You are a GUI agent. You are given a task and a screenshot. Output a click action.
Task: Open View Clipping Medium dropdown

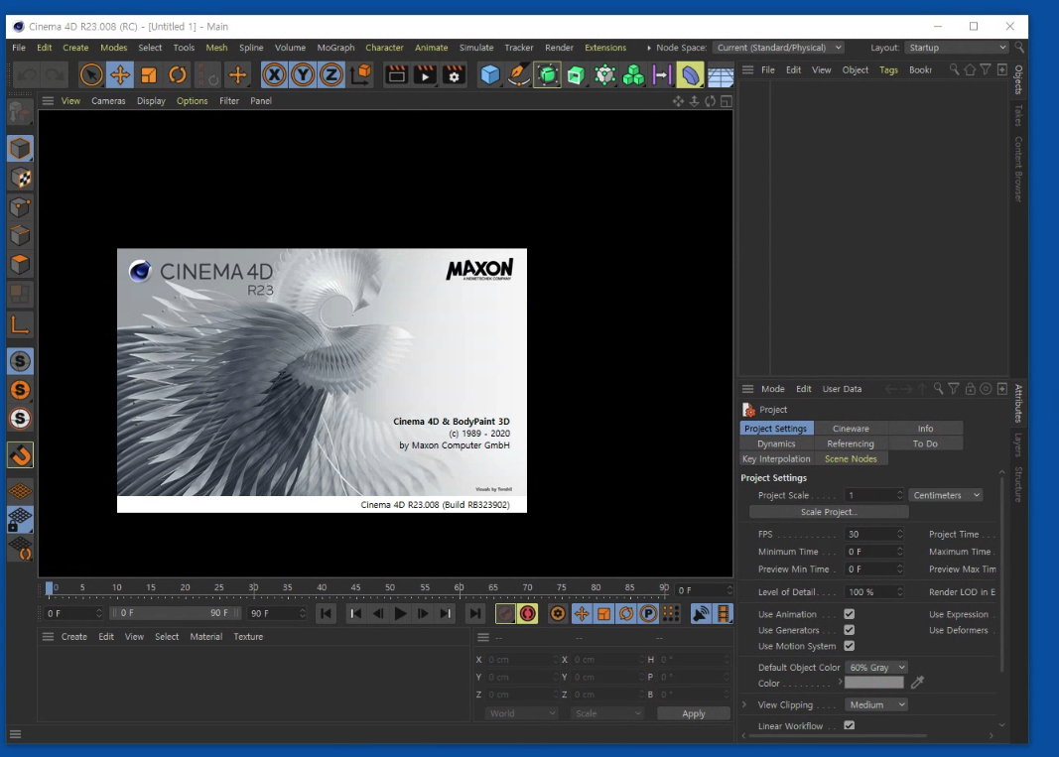tap(876, 704)
